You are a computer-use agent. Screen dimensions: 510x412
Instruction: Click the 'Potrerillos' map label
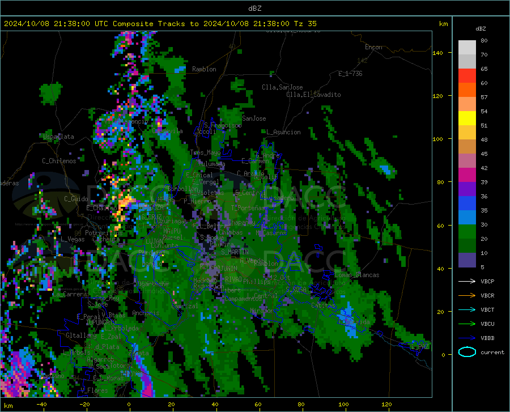pyautogui.click(x=104, y=233)
